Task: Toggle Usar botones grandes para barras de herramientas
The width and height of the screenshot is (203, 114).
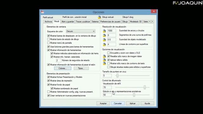Action: [49, 47]
